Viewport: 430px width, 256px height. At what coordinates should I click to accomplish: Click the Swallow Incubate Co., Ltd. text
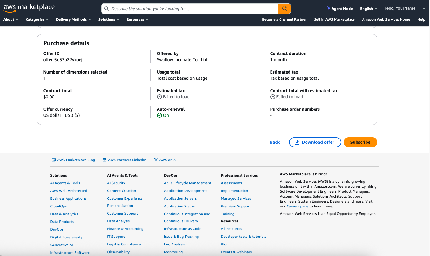pos(182,60)
